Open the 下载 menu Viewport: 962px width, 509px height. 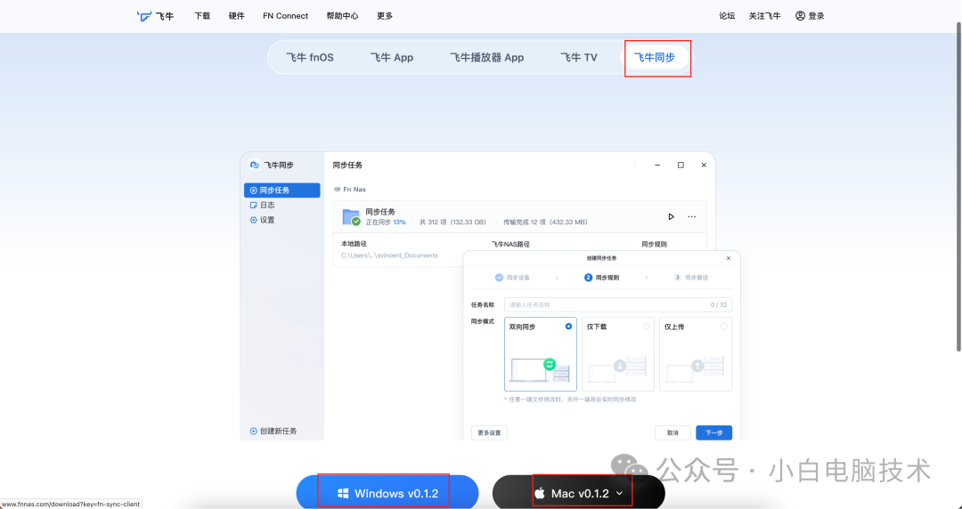(x=202, y=16)
